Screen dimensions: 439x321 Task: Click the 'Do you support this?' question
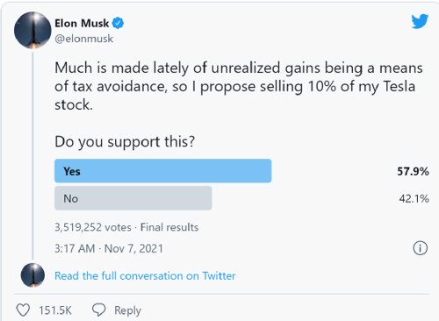tap(125, 142)
